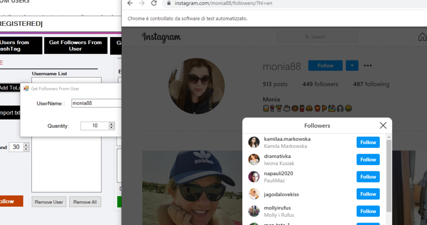The height and width of the screenshot is (225, 427).
Task: Expand suggested accounts dropdown next to Follow
Action: [x=352, y=66]
